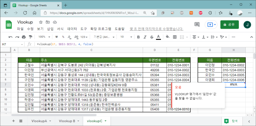Open the all sheets list icon

21,121
